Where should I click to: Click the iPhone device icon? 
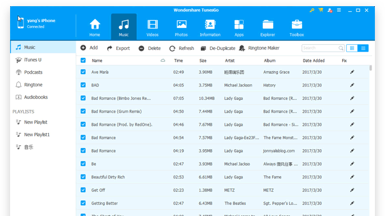pyautogui.click(x=21, y=23)
